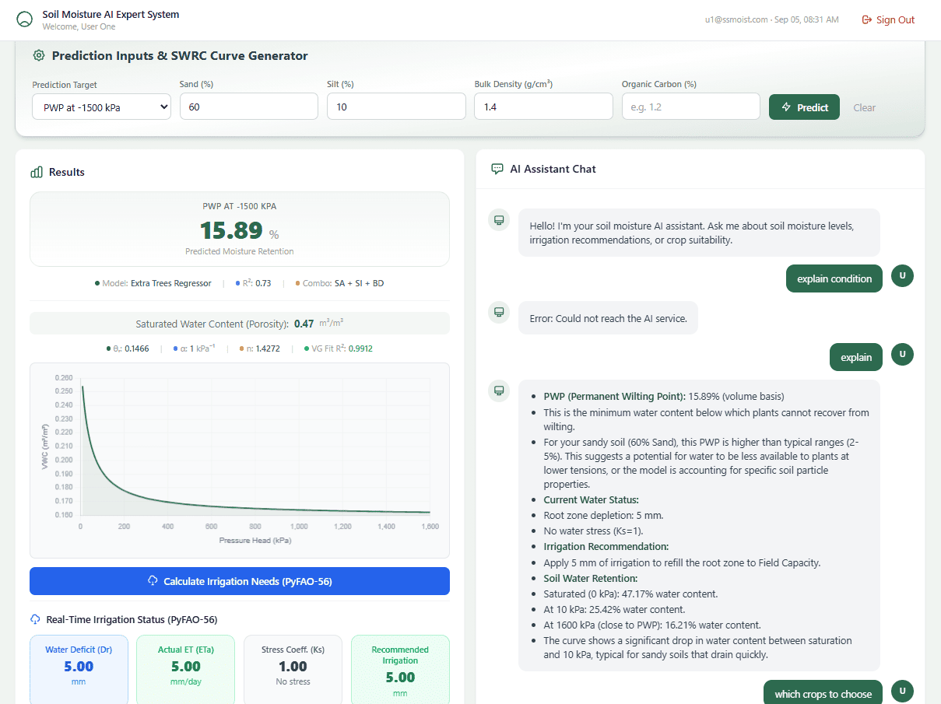The image size is (941, 704).
Task: Click Sign Out
Action: click(888, 20)
